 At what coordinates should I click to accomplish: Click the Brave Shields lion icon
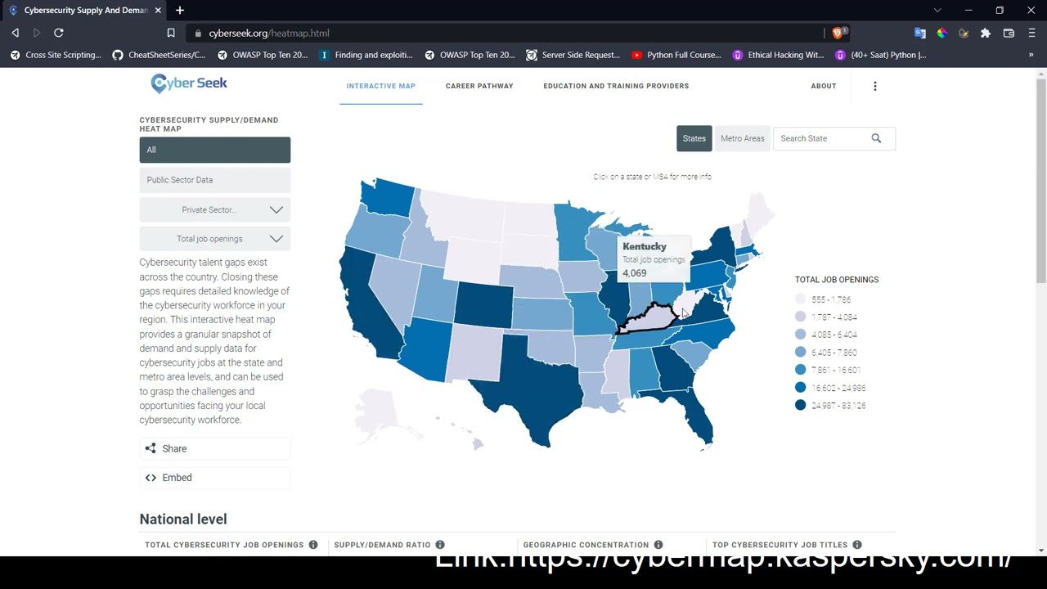(838, 33)
